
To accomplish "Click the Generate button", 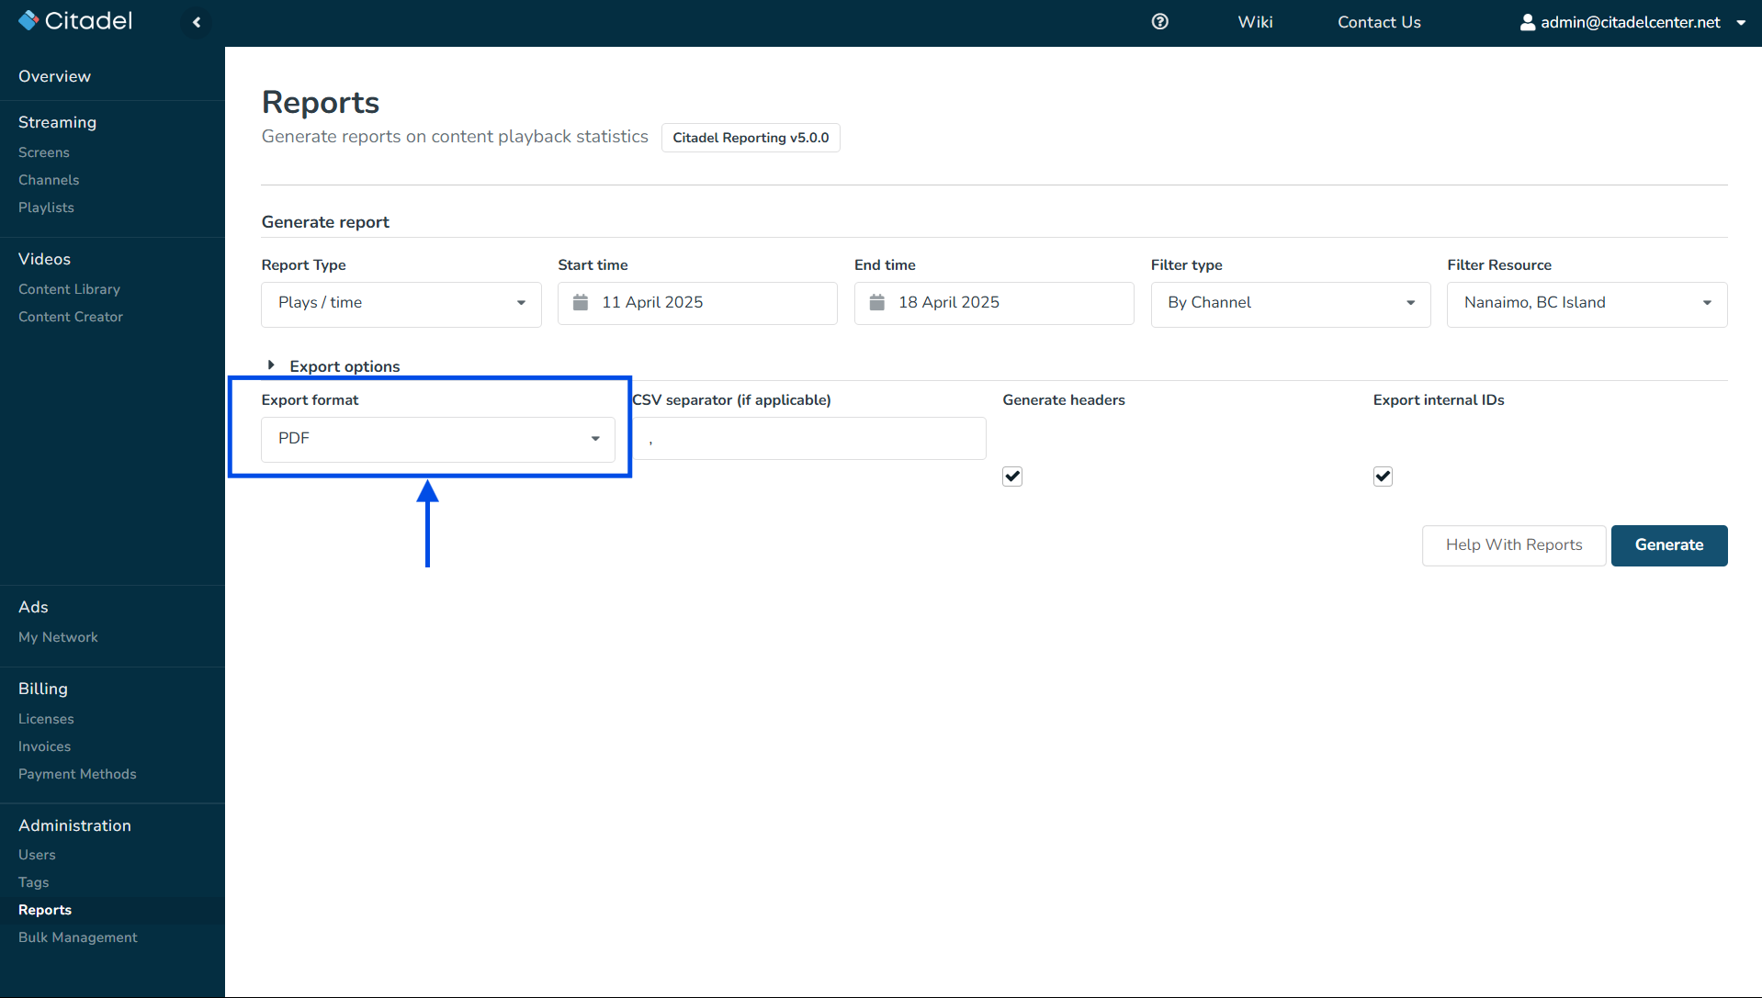I will click(x=1669, y=545).
